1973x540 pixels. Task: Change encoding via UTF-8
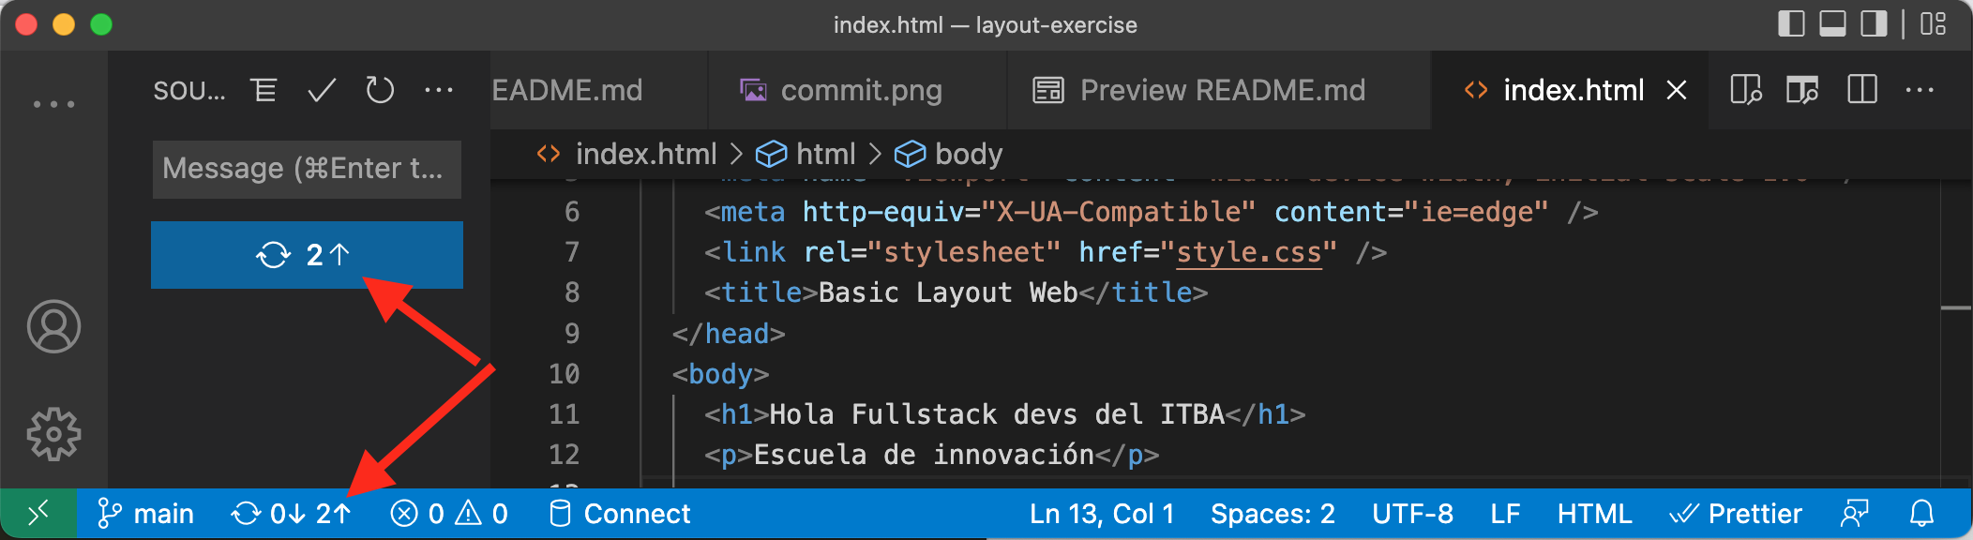point(1412,514)
